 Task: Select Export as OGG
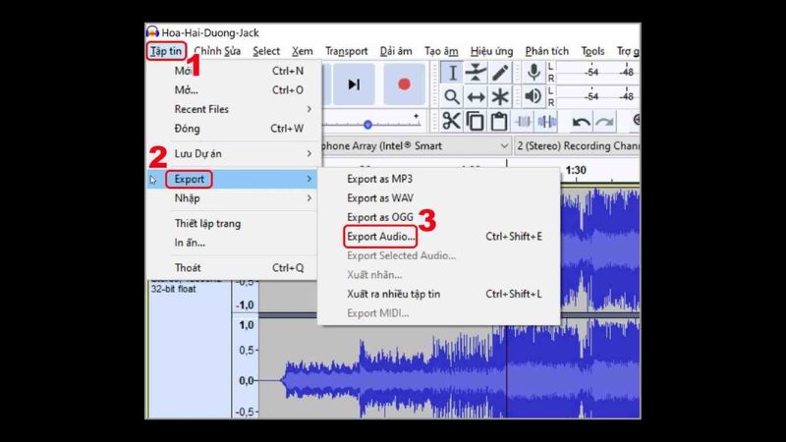439,217
